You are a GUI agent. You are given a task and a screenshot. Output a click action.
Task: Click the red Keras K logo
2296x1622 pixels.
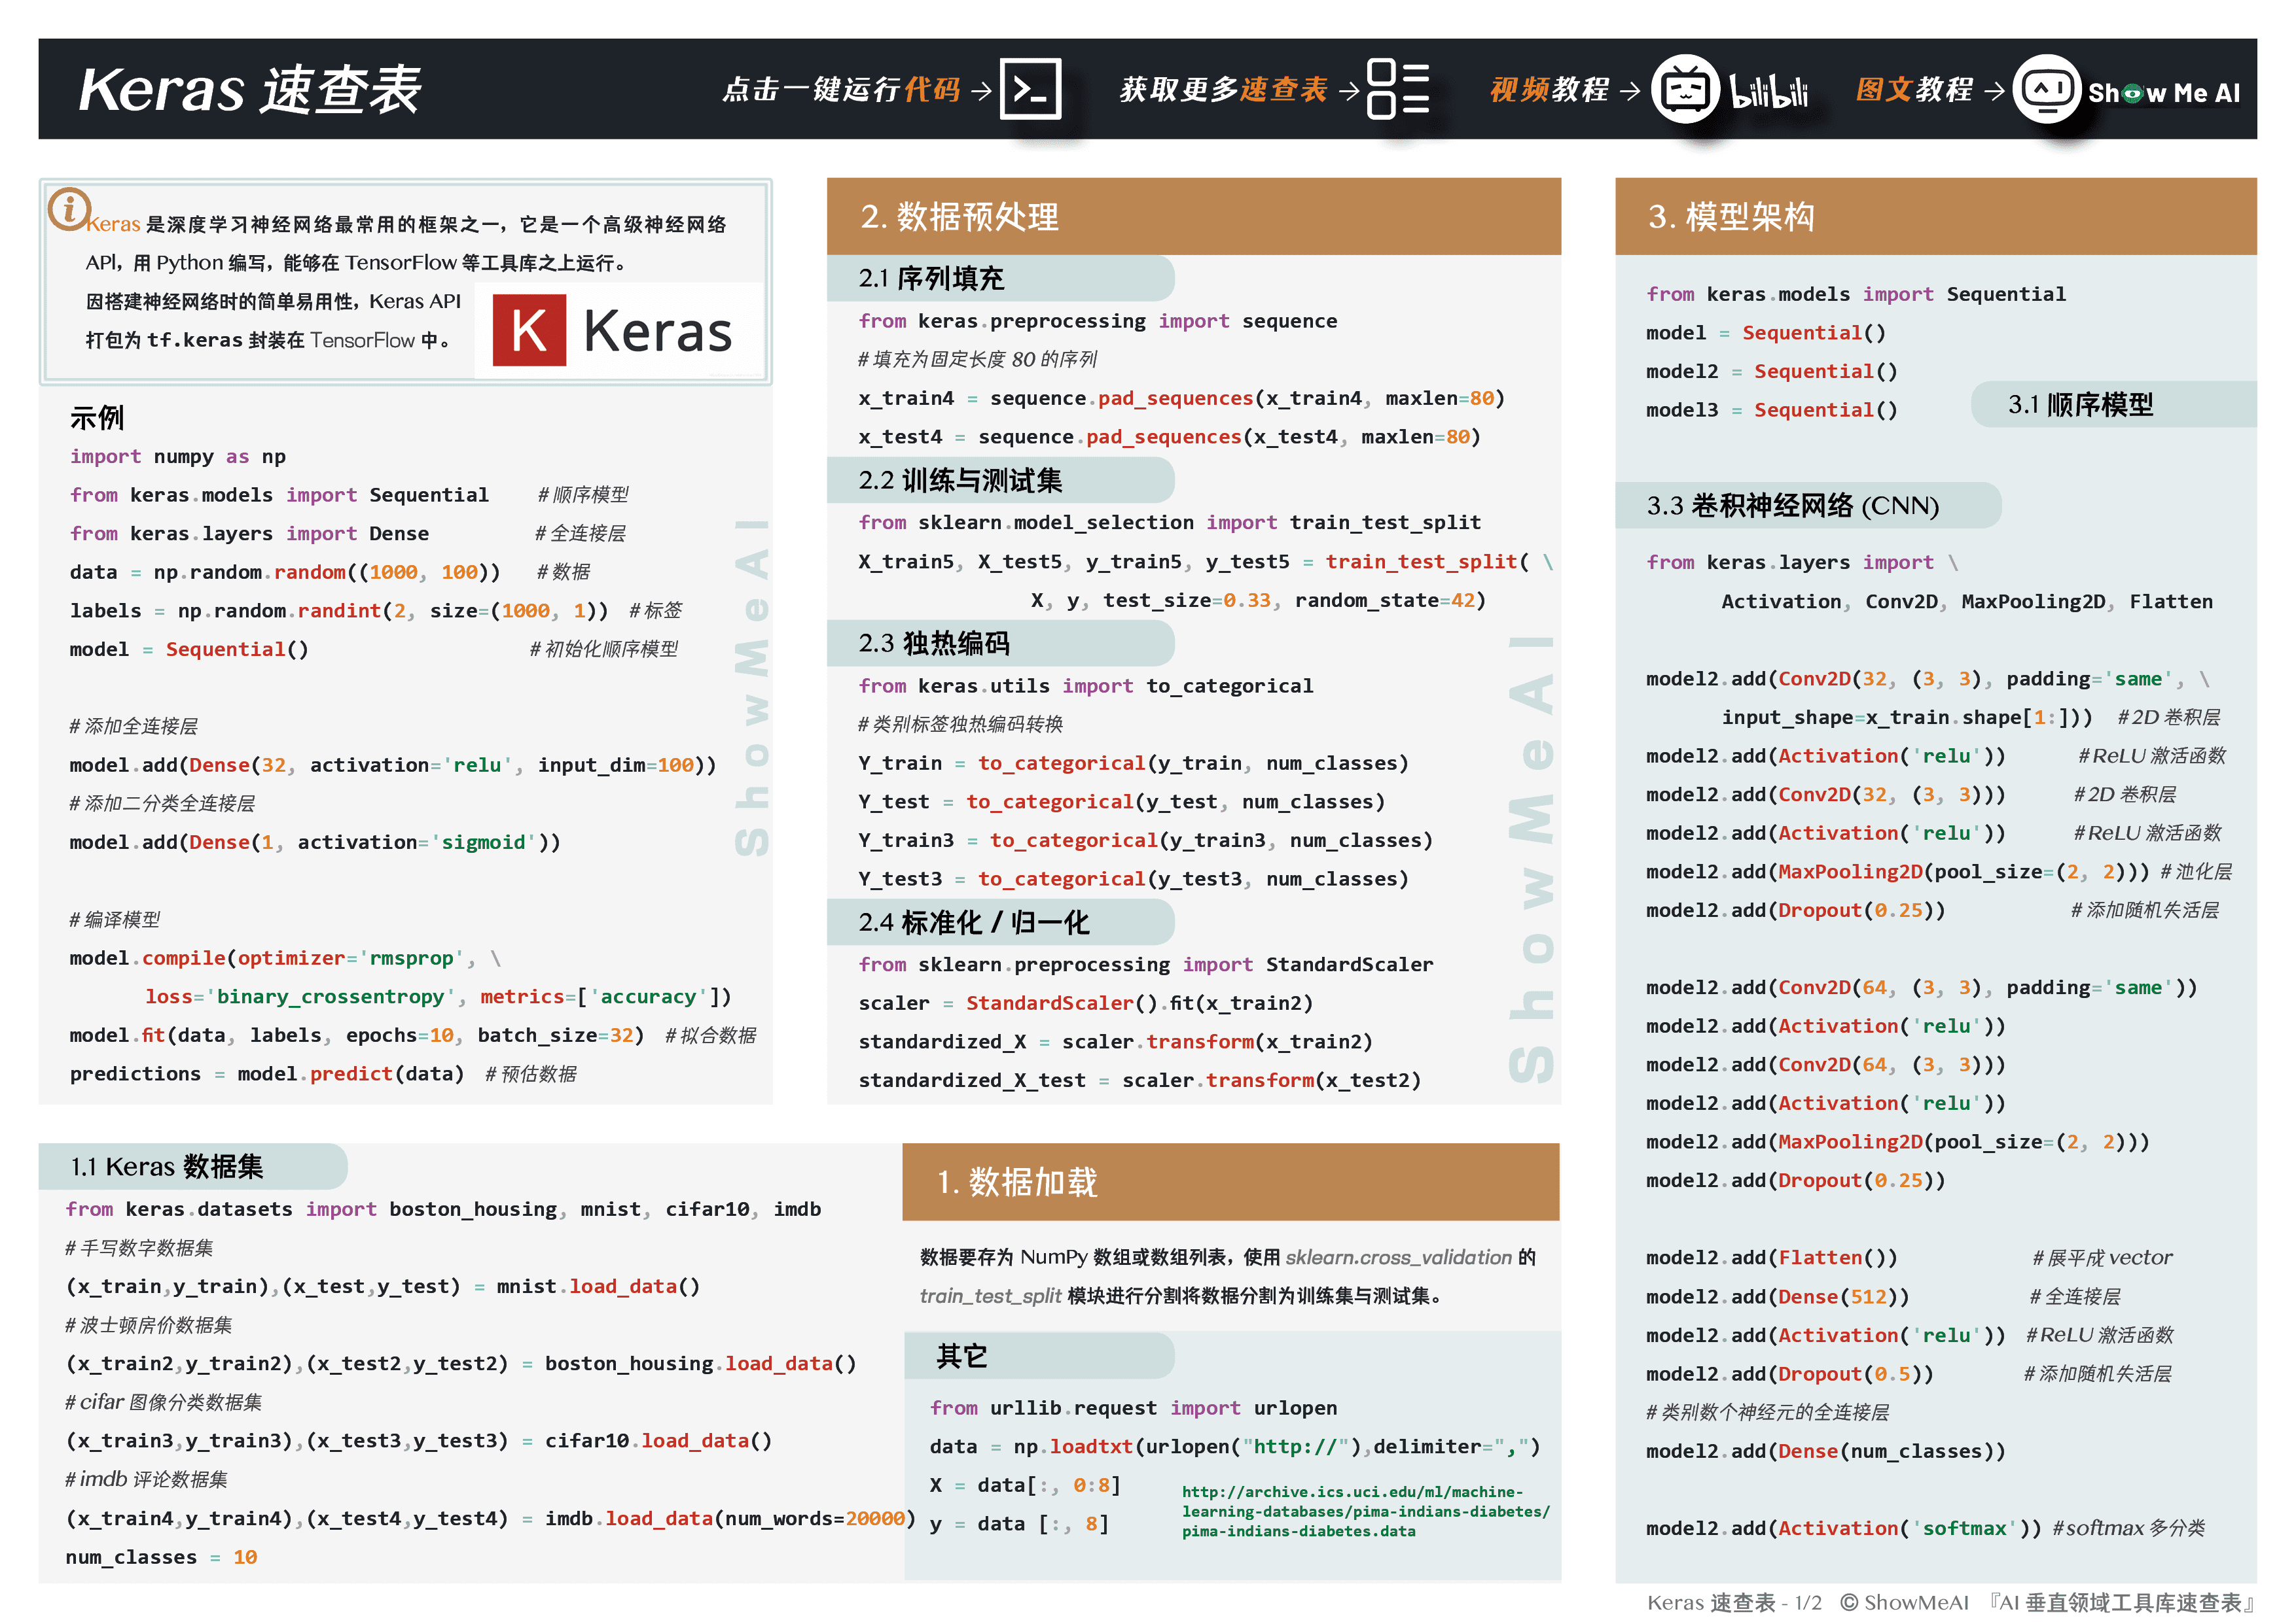(x=529, y=330)
